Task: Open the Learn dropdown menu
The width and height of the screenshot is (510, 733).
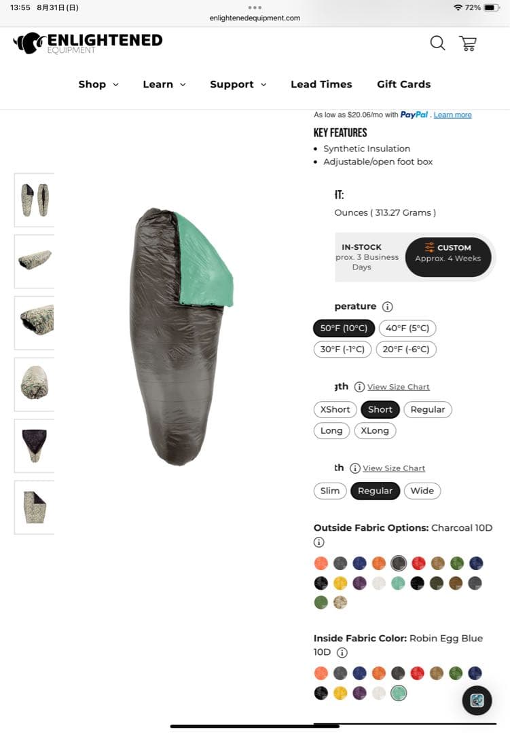Action: point(164,84)
